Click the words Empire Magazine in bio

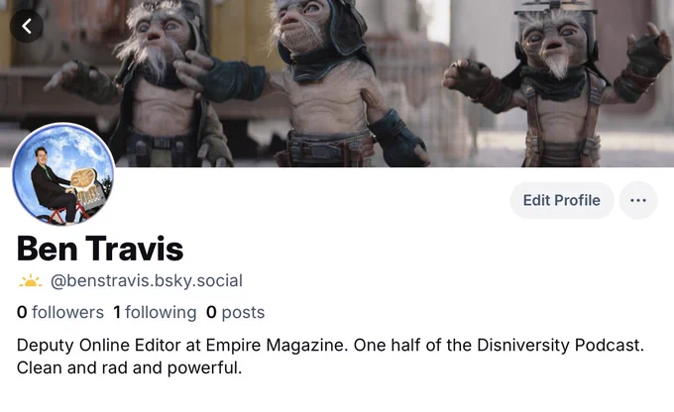[x=276, y=346]
